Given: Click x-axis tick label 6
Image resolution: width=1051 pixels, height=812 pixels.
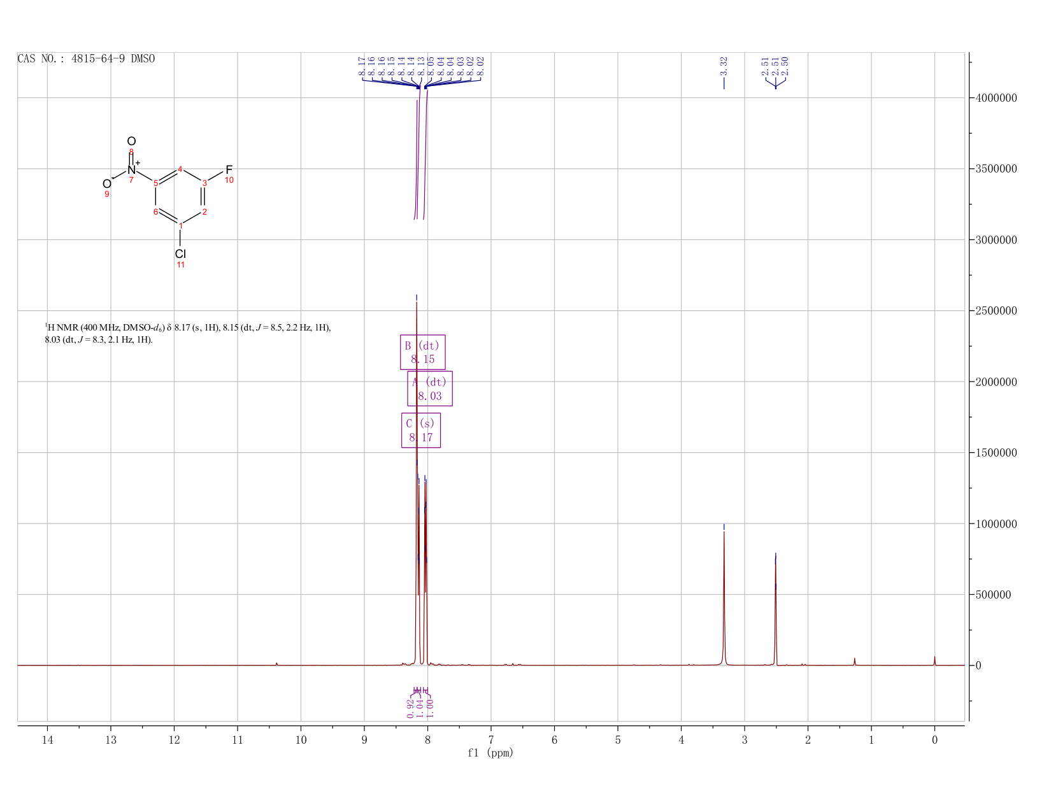Looking at the screenshot, I should coord(554,739).
